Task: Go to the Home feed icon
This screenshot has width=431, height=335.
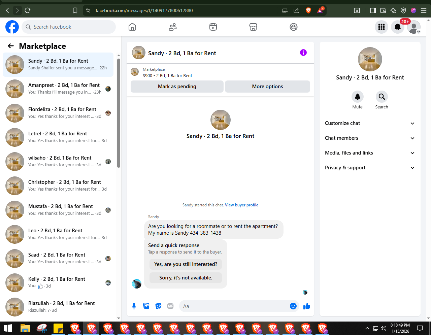Action: (132, 27)
